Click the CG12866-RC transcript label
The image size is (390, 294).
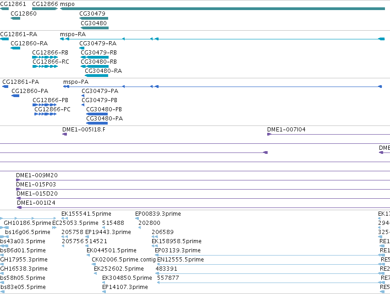click(51, 62)
